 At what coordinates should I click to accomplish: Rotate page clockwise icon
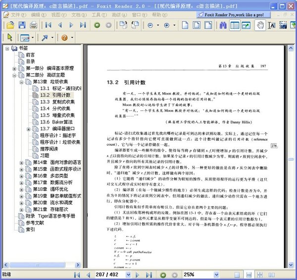click(123, 25)
